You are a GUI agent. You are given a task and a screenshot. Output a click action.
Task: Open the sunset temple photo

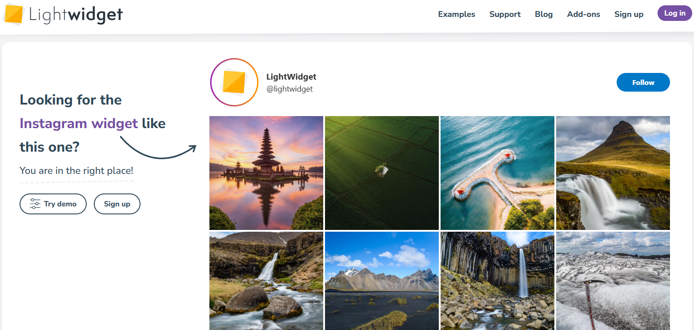coord(266,173)
